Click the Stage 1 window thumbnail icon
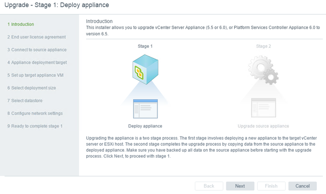The height and width of the screenshot is (194, 326). [x=145, y=109]
